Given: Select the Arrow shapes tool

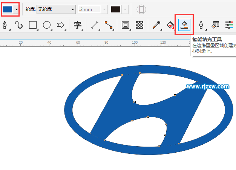Looking at the screenshot, I should coord(60,25).
